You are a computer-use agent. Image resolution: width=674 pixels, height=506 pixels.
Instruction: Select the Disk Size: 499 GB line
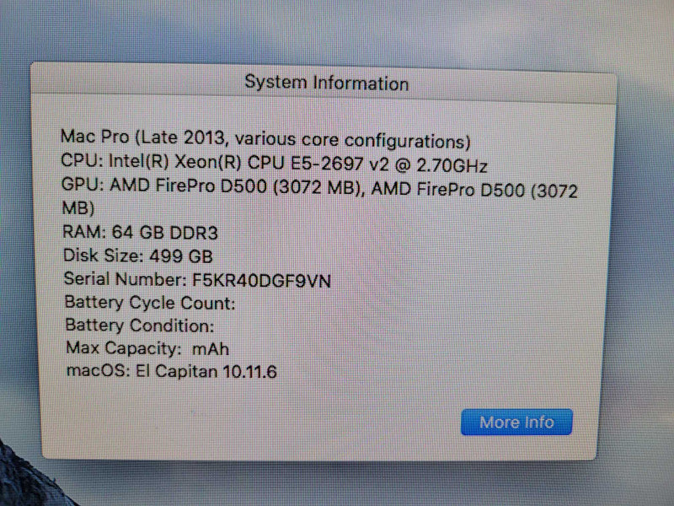pos(138,256)
